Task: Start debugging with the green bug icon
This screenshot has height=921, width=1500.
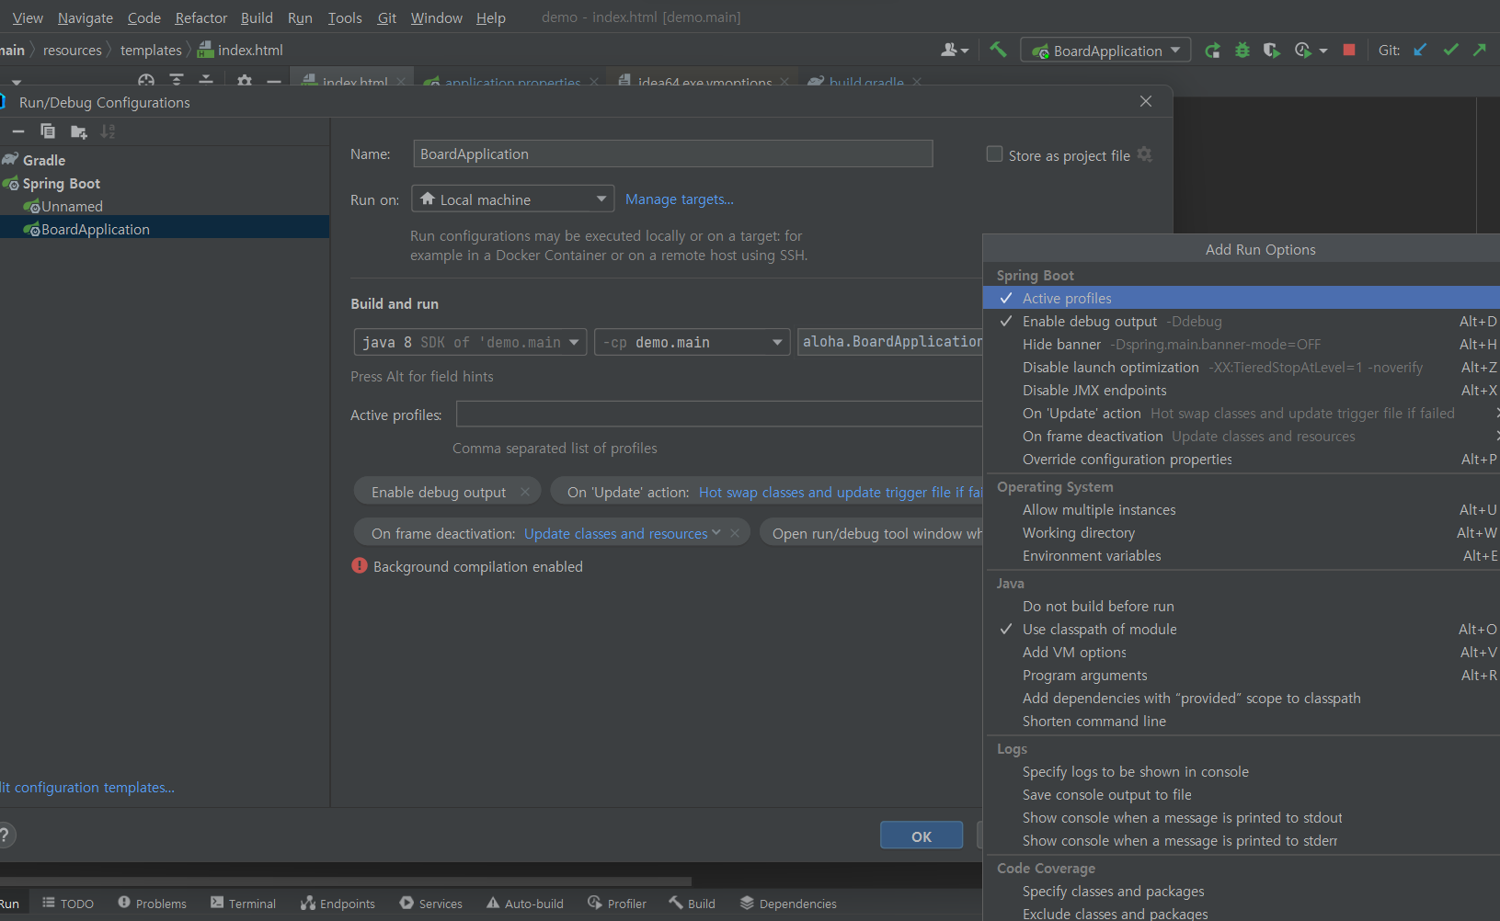Action: tap(1242, 51)
